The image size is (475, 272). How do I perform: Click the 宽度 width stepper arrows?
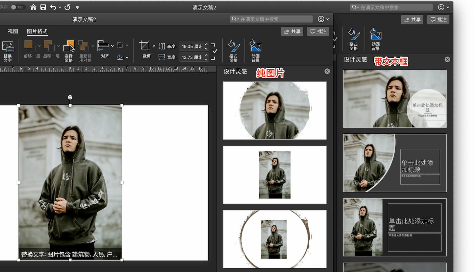pos(206,57)
